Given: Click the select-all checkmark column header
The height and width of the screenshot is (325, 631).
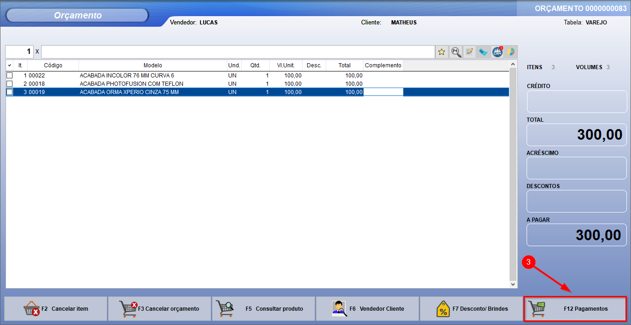Looking at the screenshot, I should pos(10,65).
